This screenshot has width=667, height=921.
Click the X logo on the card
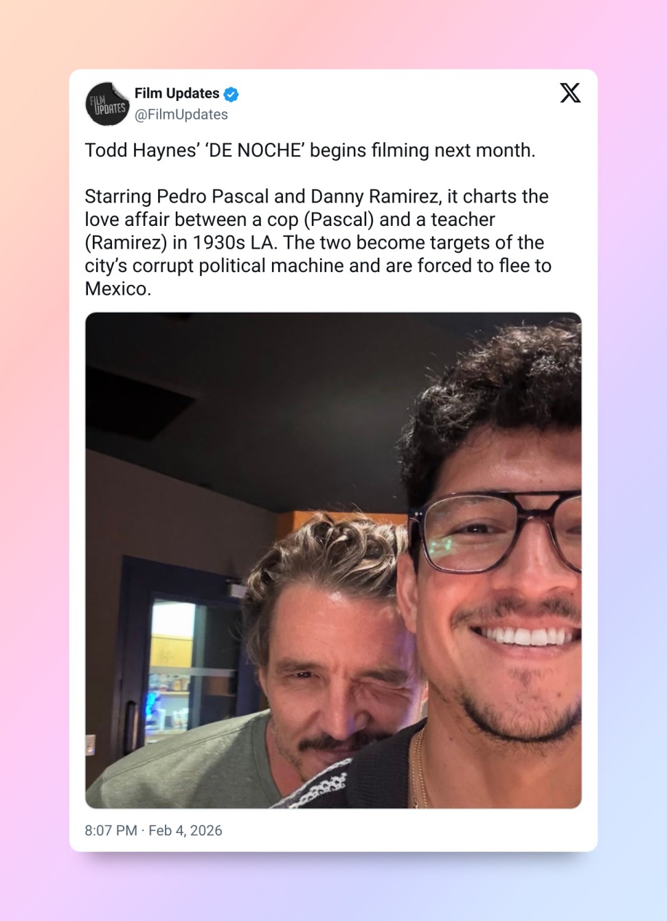coord(570,93)
